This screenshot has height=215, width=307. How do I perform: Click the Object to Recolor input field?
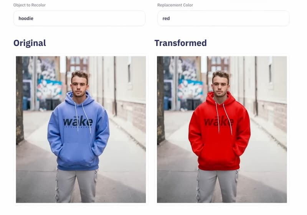(x=79, y=18)
